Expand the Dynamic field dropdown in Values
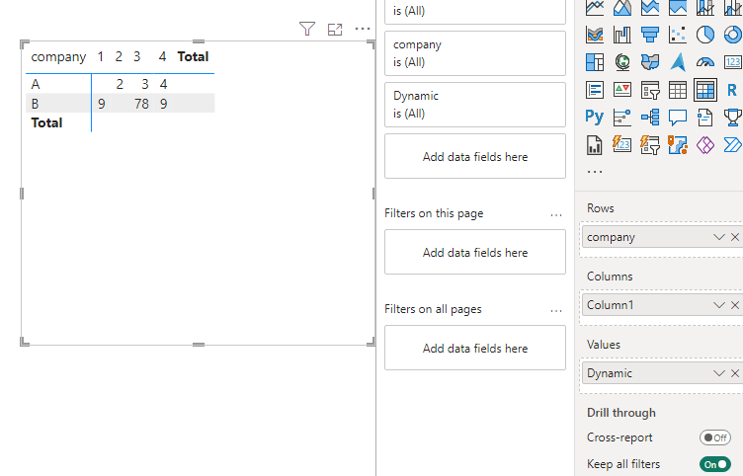Viewport: 743px width, 476px height. click(719, 373)
